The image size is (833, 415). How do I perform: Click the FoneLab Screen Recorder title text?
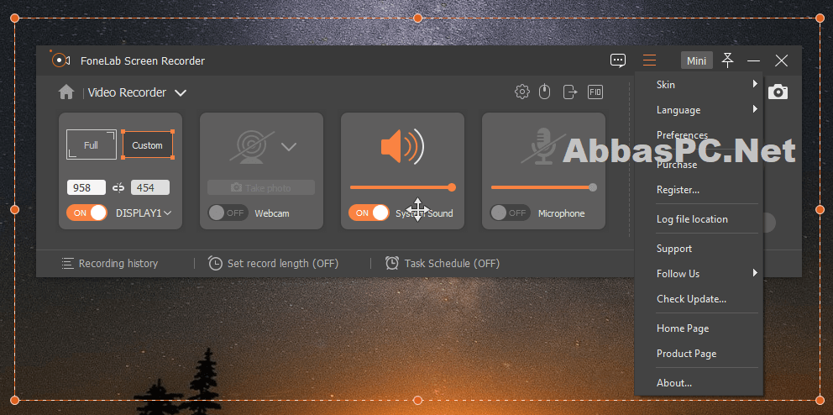143,61
